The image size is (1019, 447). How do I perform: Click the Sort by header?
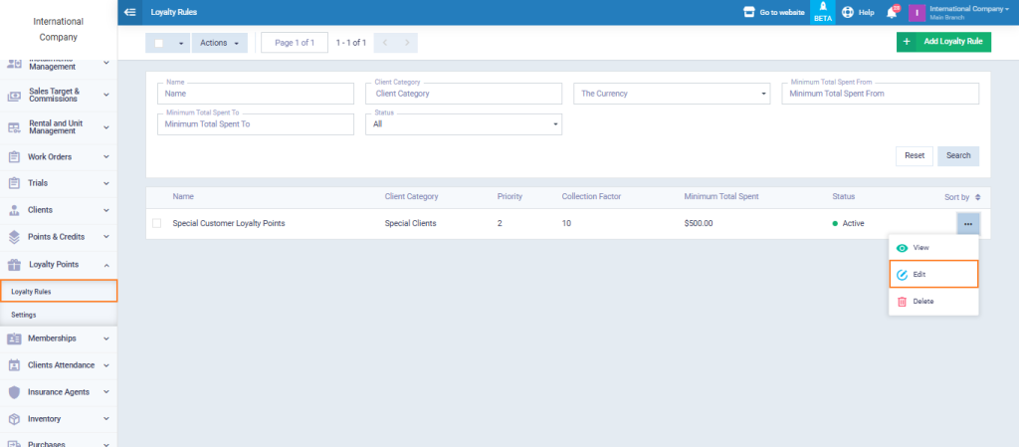tap(962, 197)
